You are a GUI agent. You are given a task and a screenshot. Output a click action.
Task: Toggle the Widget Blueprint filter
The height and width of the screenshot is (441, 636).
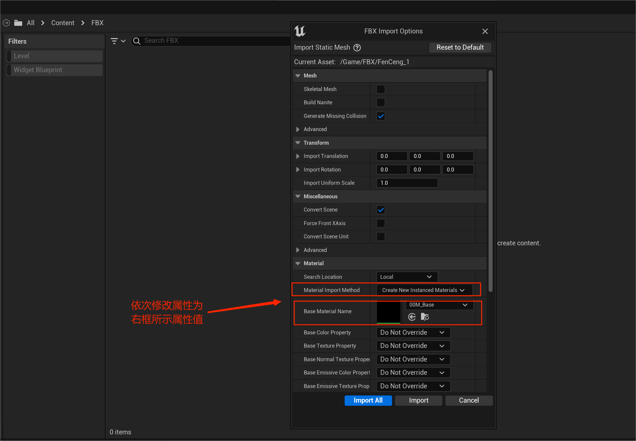(x=55, y=70)
